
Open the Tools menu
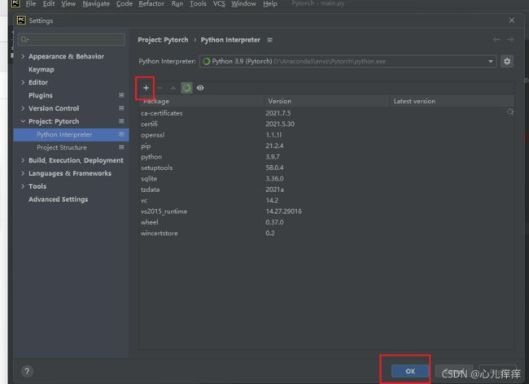(198, 4)
